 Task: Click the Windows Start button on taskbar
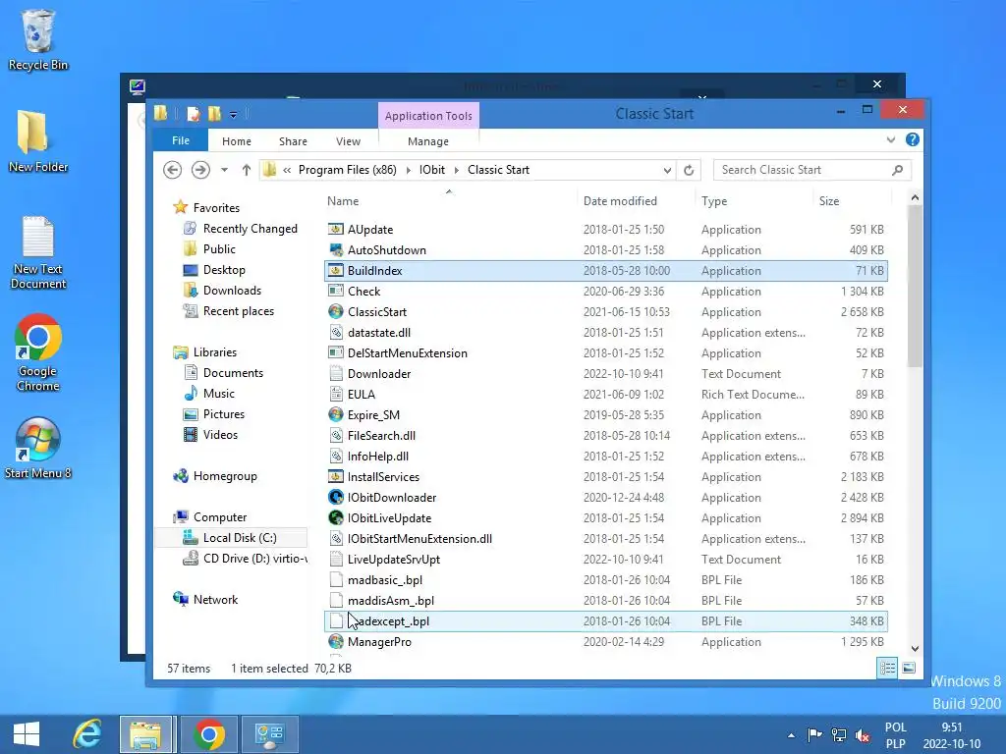pos(27,734)
